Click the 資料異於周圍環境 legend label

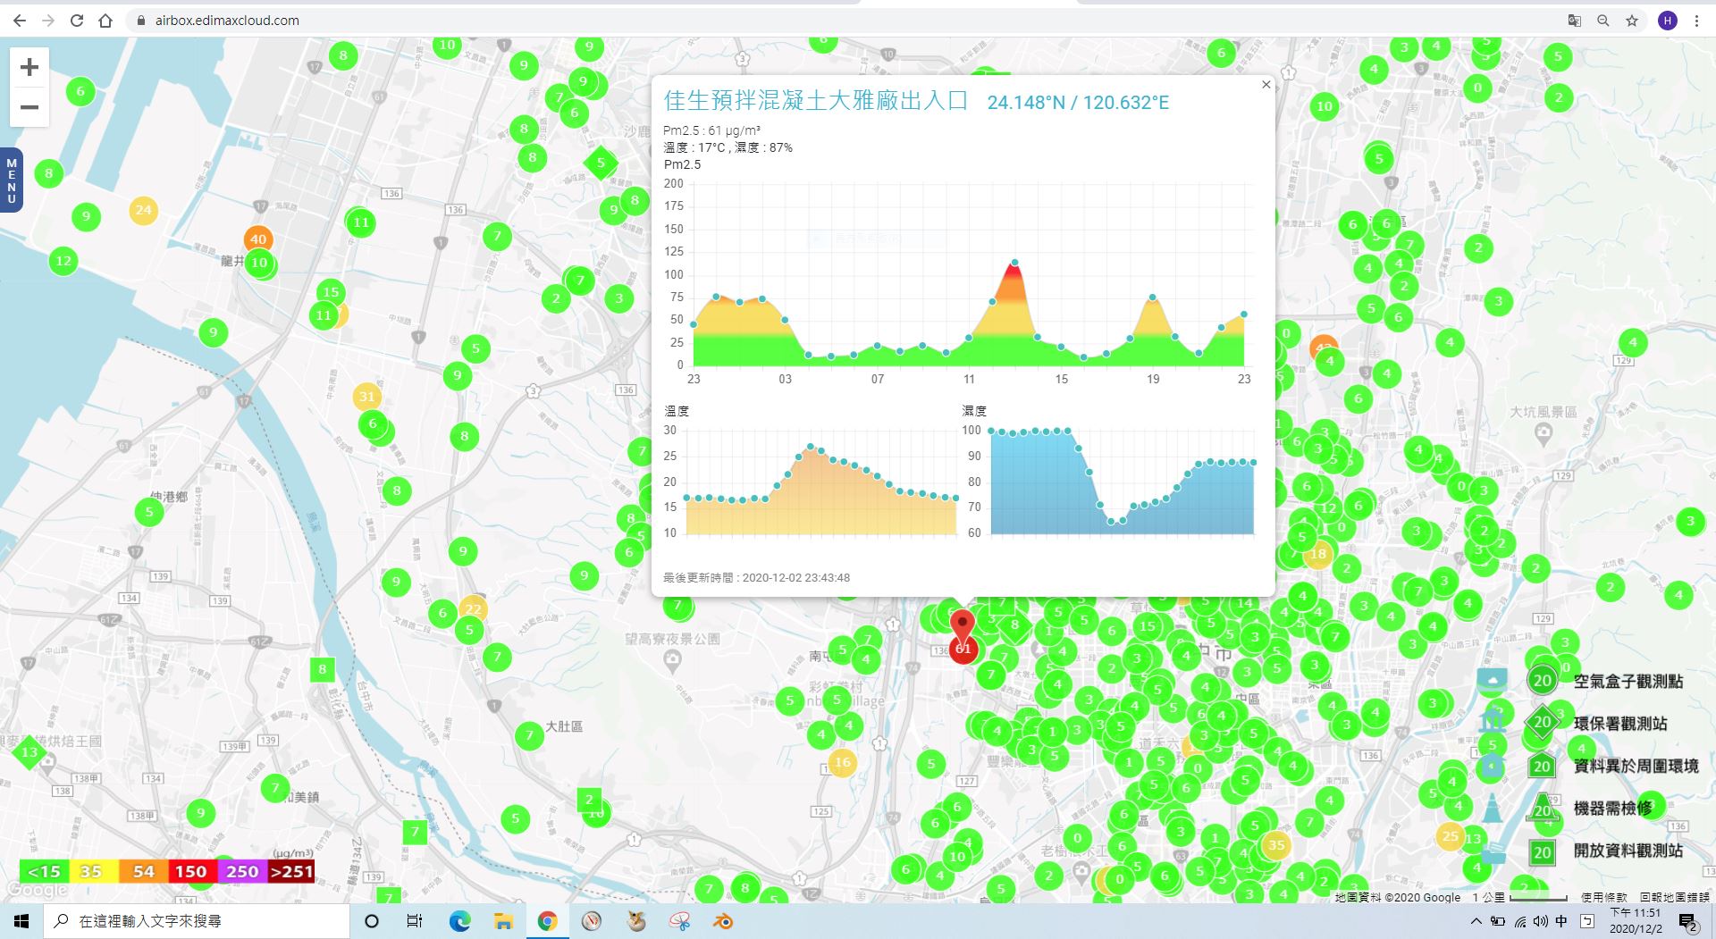[1636, 766]
